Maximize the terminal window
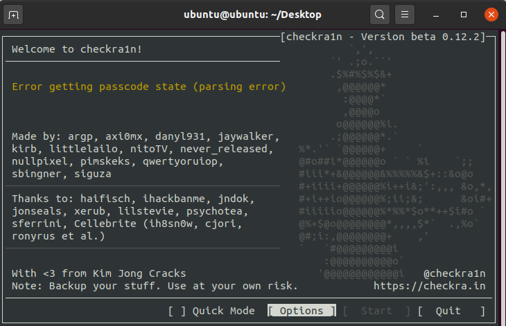Image resolution: width=506 pixels, height=326 pixels. coord(464,15)
